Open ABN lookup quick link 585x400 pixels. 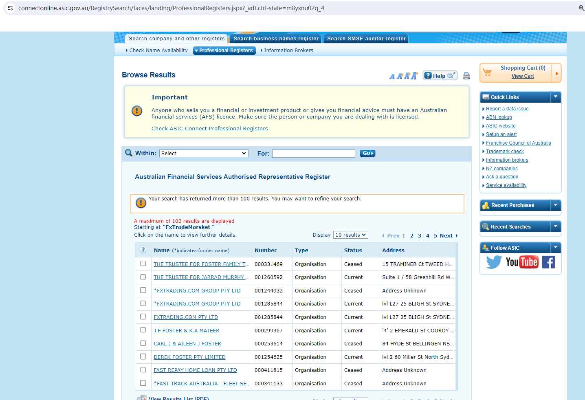point(499,117)
